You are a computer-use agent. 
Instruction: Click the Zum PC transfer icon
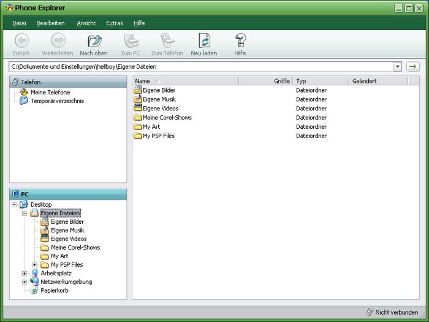(x=131, y=40)
